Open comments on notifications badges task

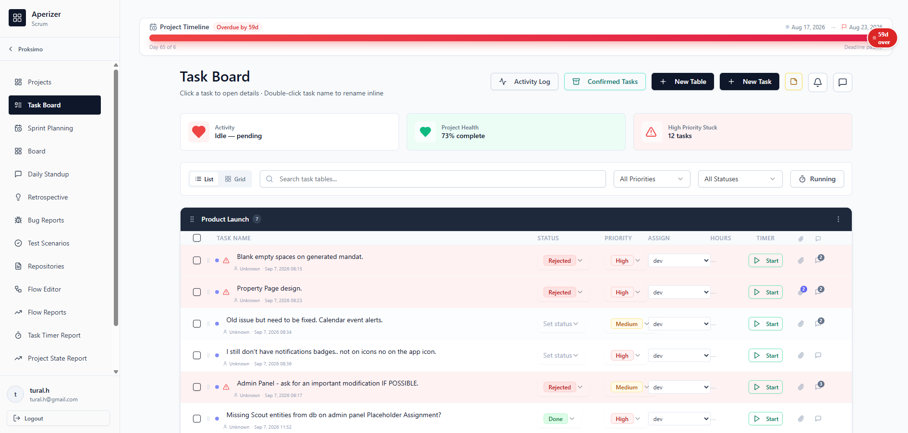[x=818, y=355]
